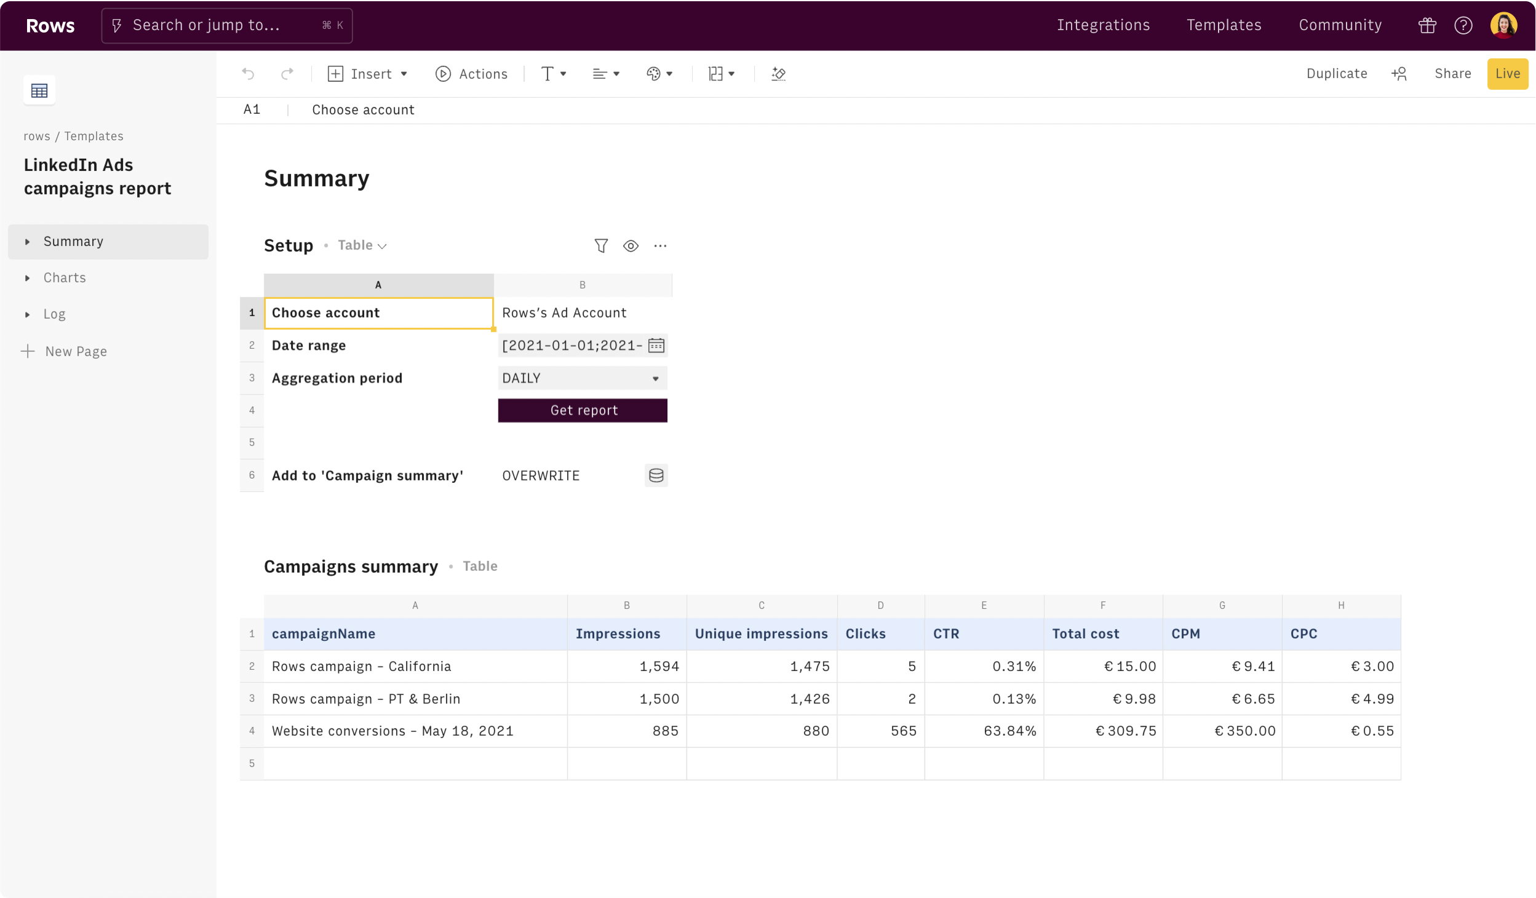Click the filter funnel icon on Setup table

[601, 245]
